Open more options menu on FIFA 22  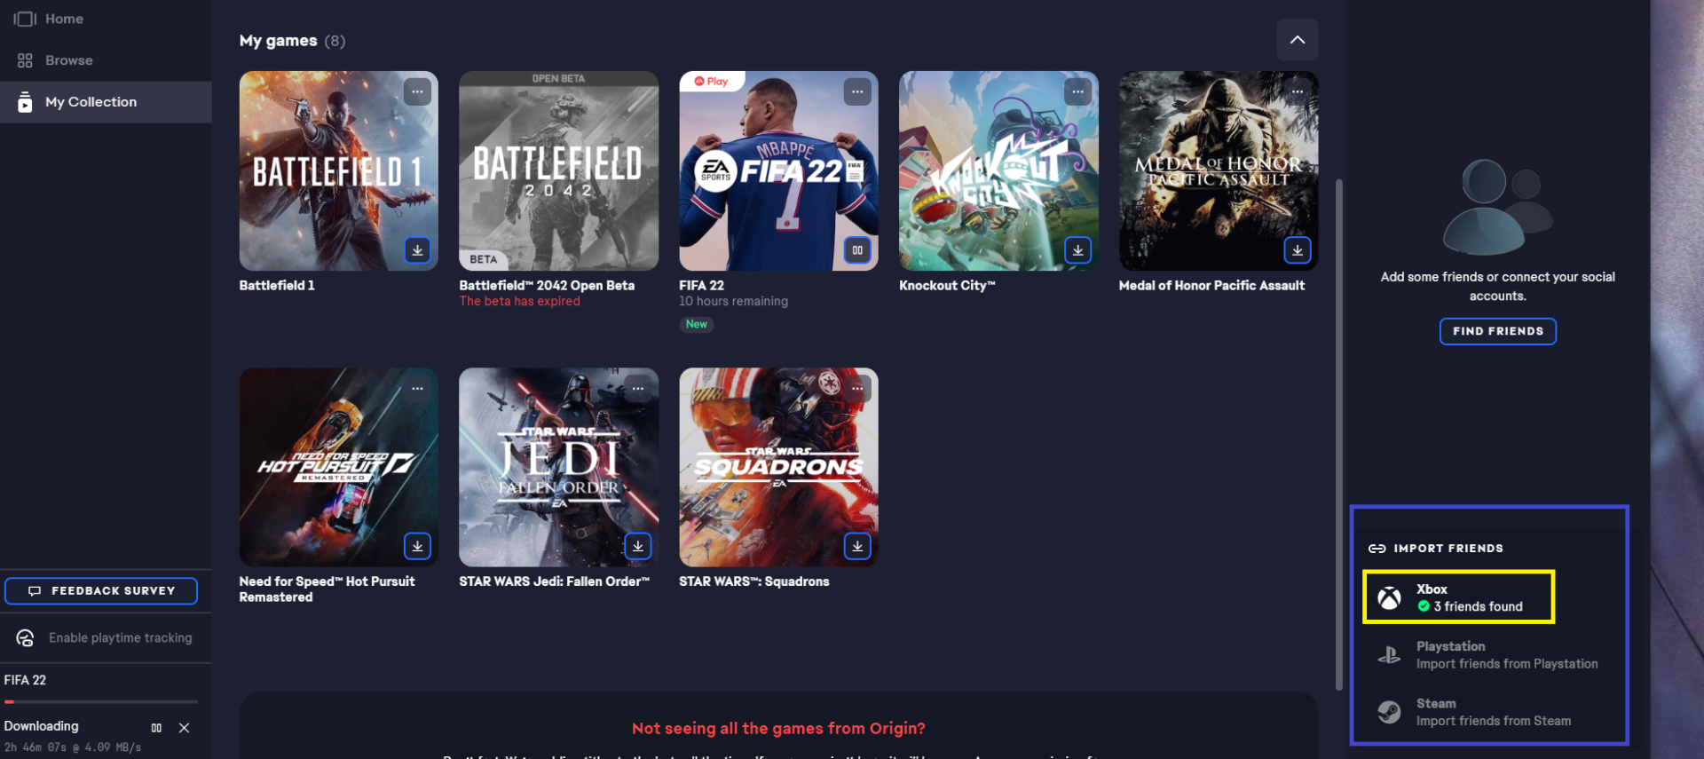[x=857, y=91]
